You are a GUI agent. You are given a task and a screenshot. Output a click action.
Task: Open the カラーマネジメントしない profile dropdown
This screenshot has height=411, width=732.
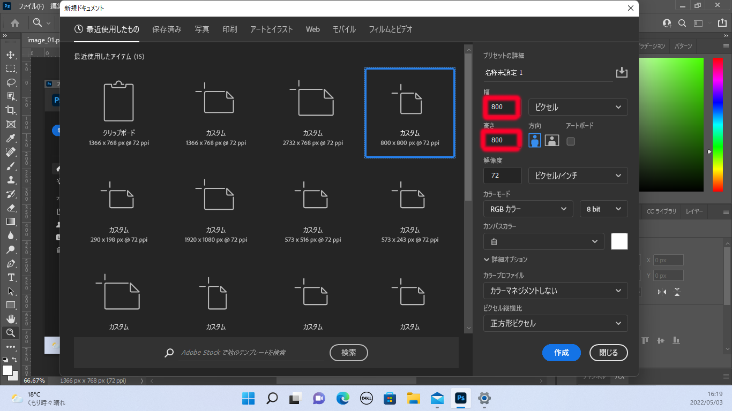(x=556, y=291)
